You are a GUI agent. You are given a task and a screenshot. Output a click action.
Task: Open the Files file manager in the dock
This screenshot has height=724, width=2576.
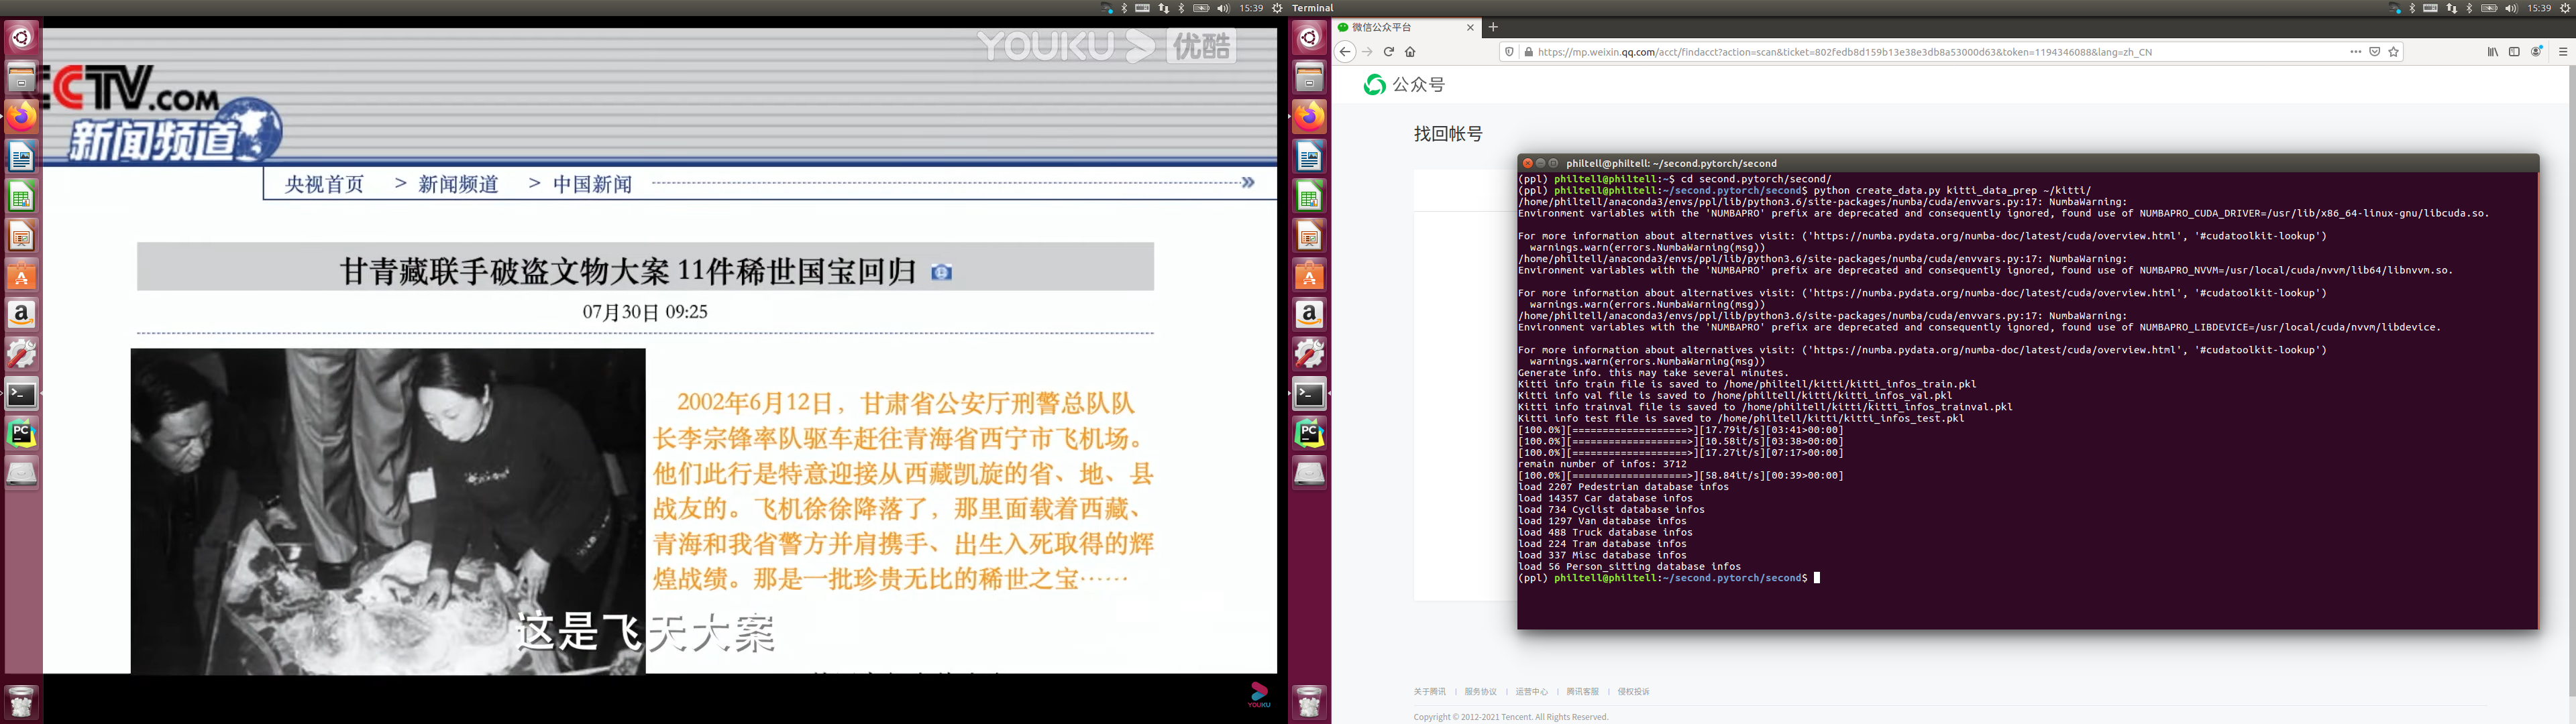[x=21, y=77]
